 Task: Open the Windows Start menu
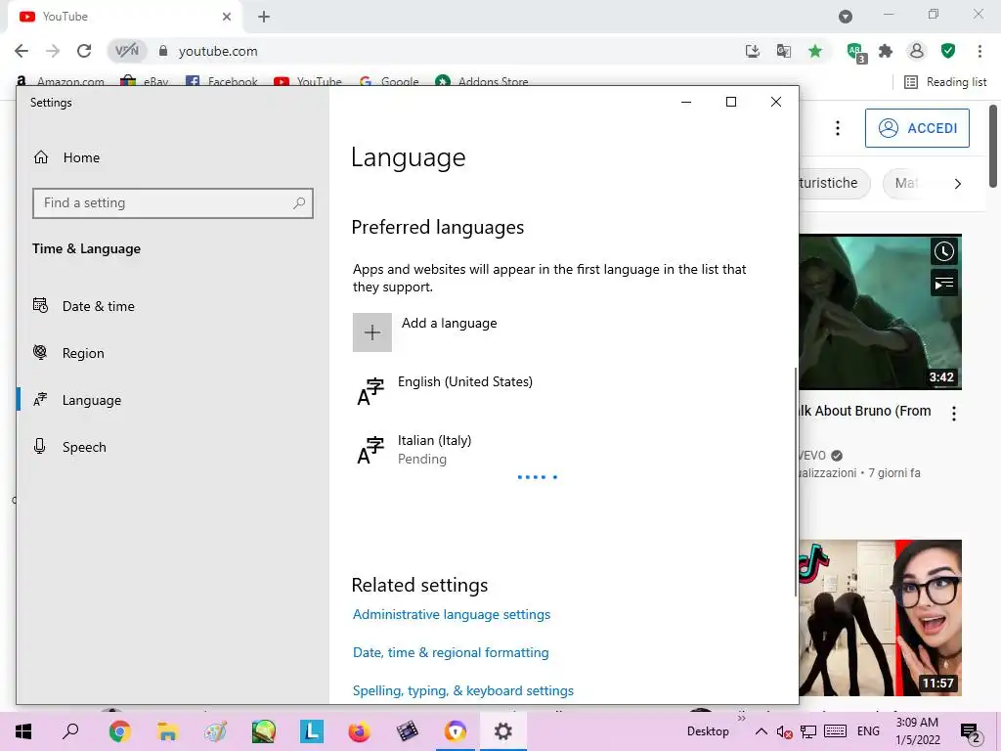23,731
